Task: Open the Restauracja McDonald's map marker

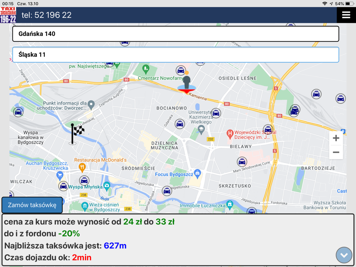Action: pos(82,168)
